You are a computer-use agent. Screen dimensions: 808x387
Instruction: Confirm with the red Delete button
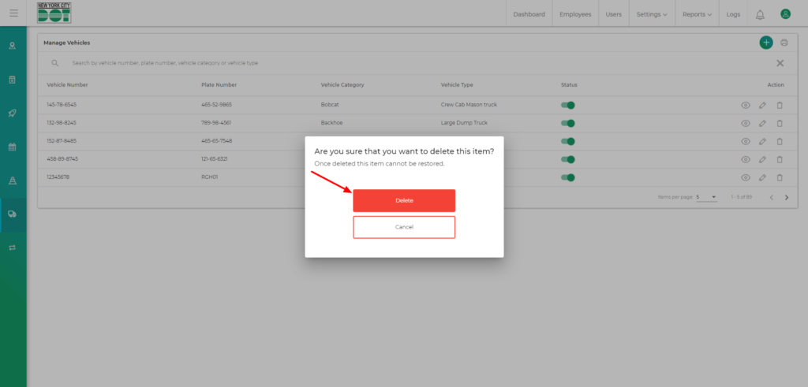click(x=404, y=200)
